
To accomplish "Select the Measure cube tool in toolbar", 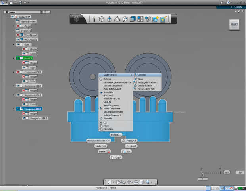I will [125, 19].
